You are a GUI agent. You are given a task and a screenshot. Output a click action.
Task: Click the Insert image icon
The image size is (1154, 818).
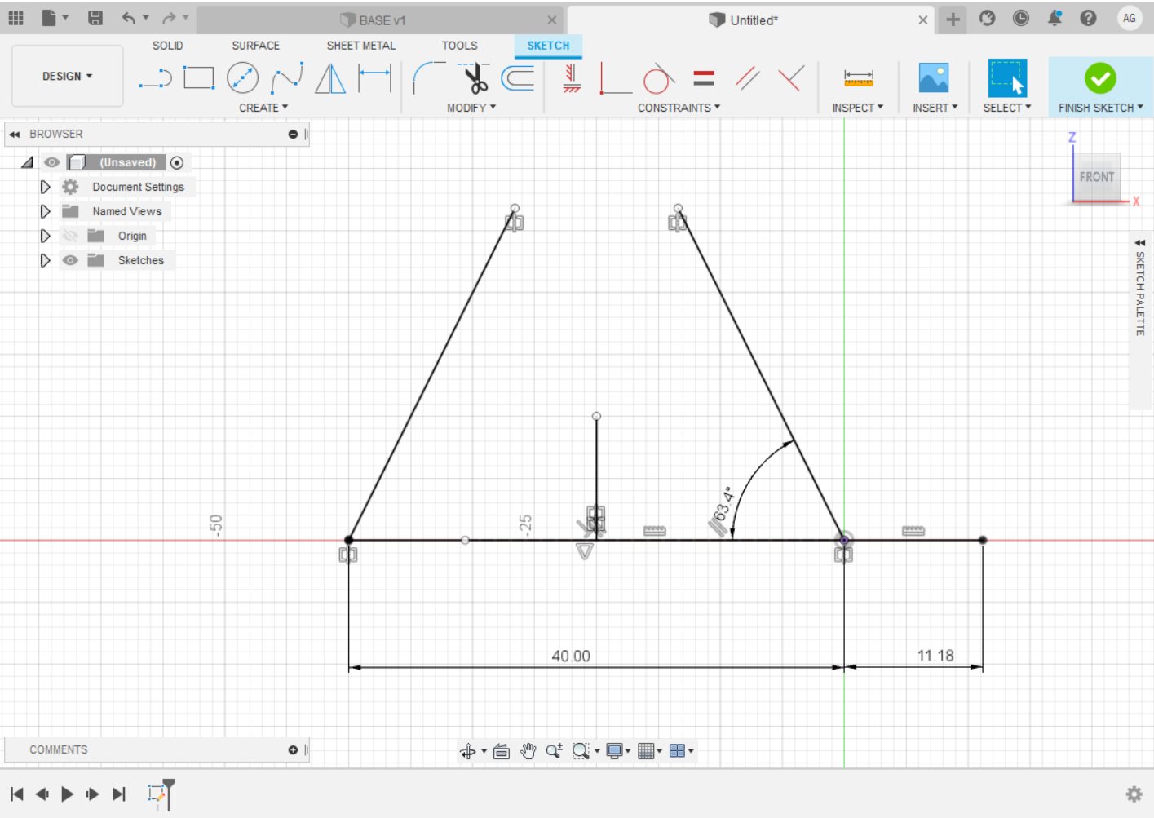(x=933, y=78)
